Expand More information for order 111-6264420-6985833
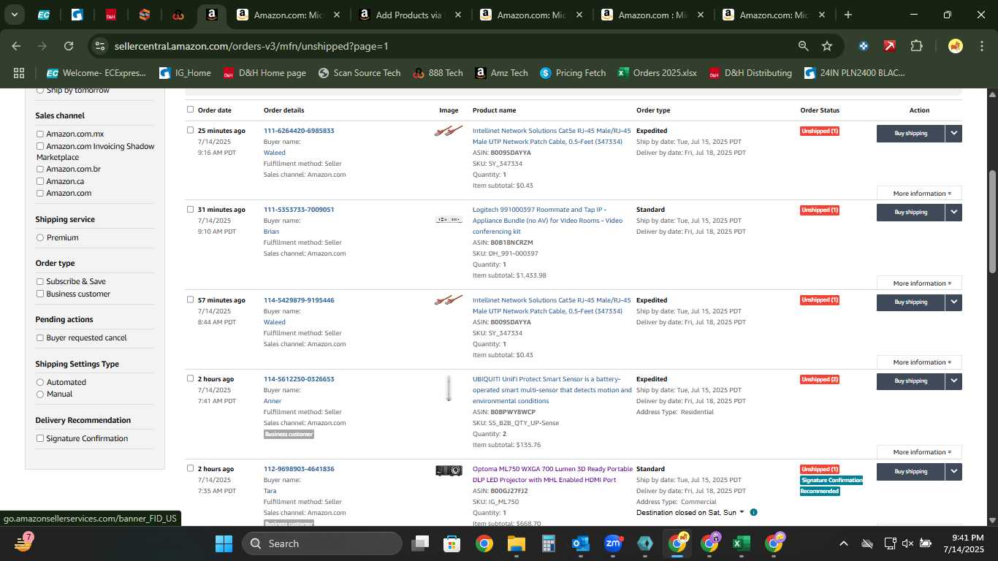Screen dimensions: 998x561 point(919,194)
